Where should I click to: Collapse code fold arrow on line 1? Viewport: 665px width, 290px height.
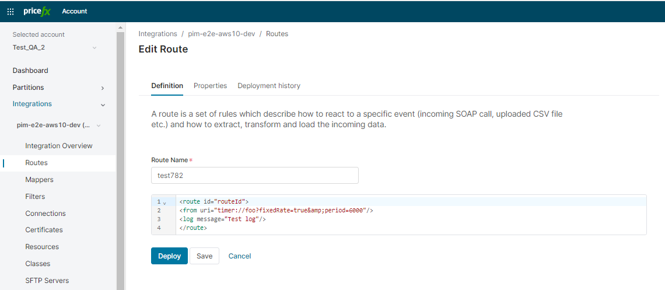pos(164,202)
